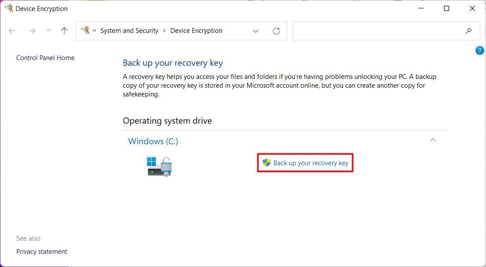Viewport: 486px width, 267px height.
Task: Refresh the Device Encryption page
Action: click(x=276, y=31)
